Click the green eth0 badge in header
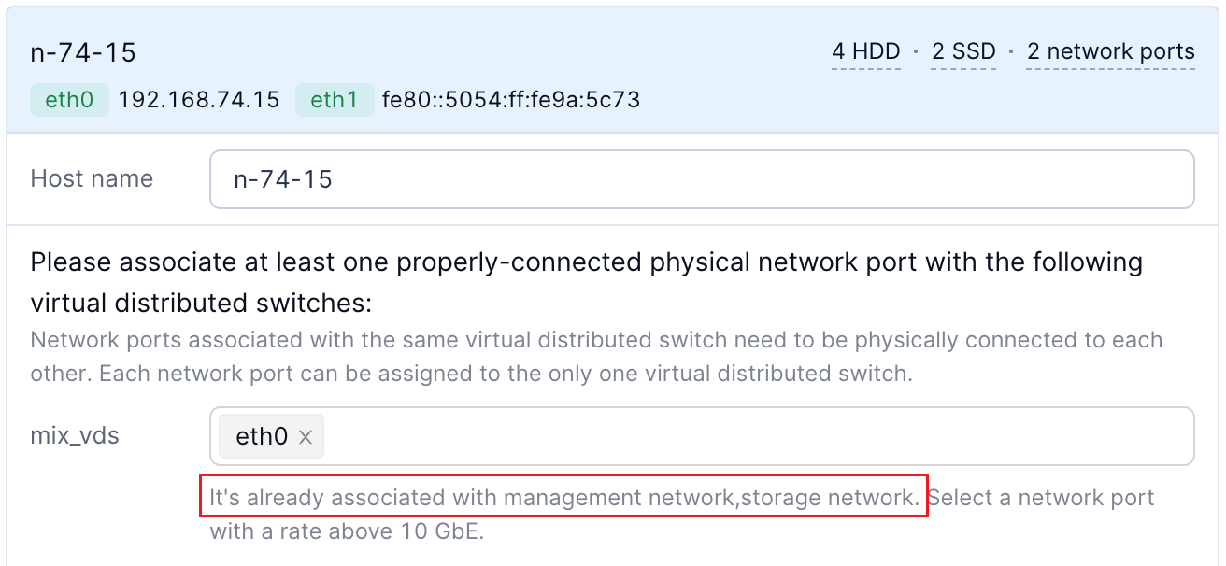Screen dimensions: 1226x566 coord(70,100)
